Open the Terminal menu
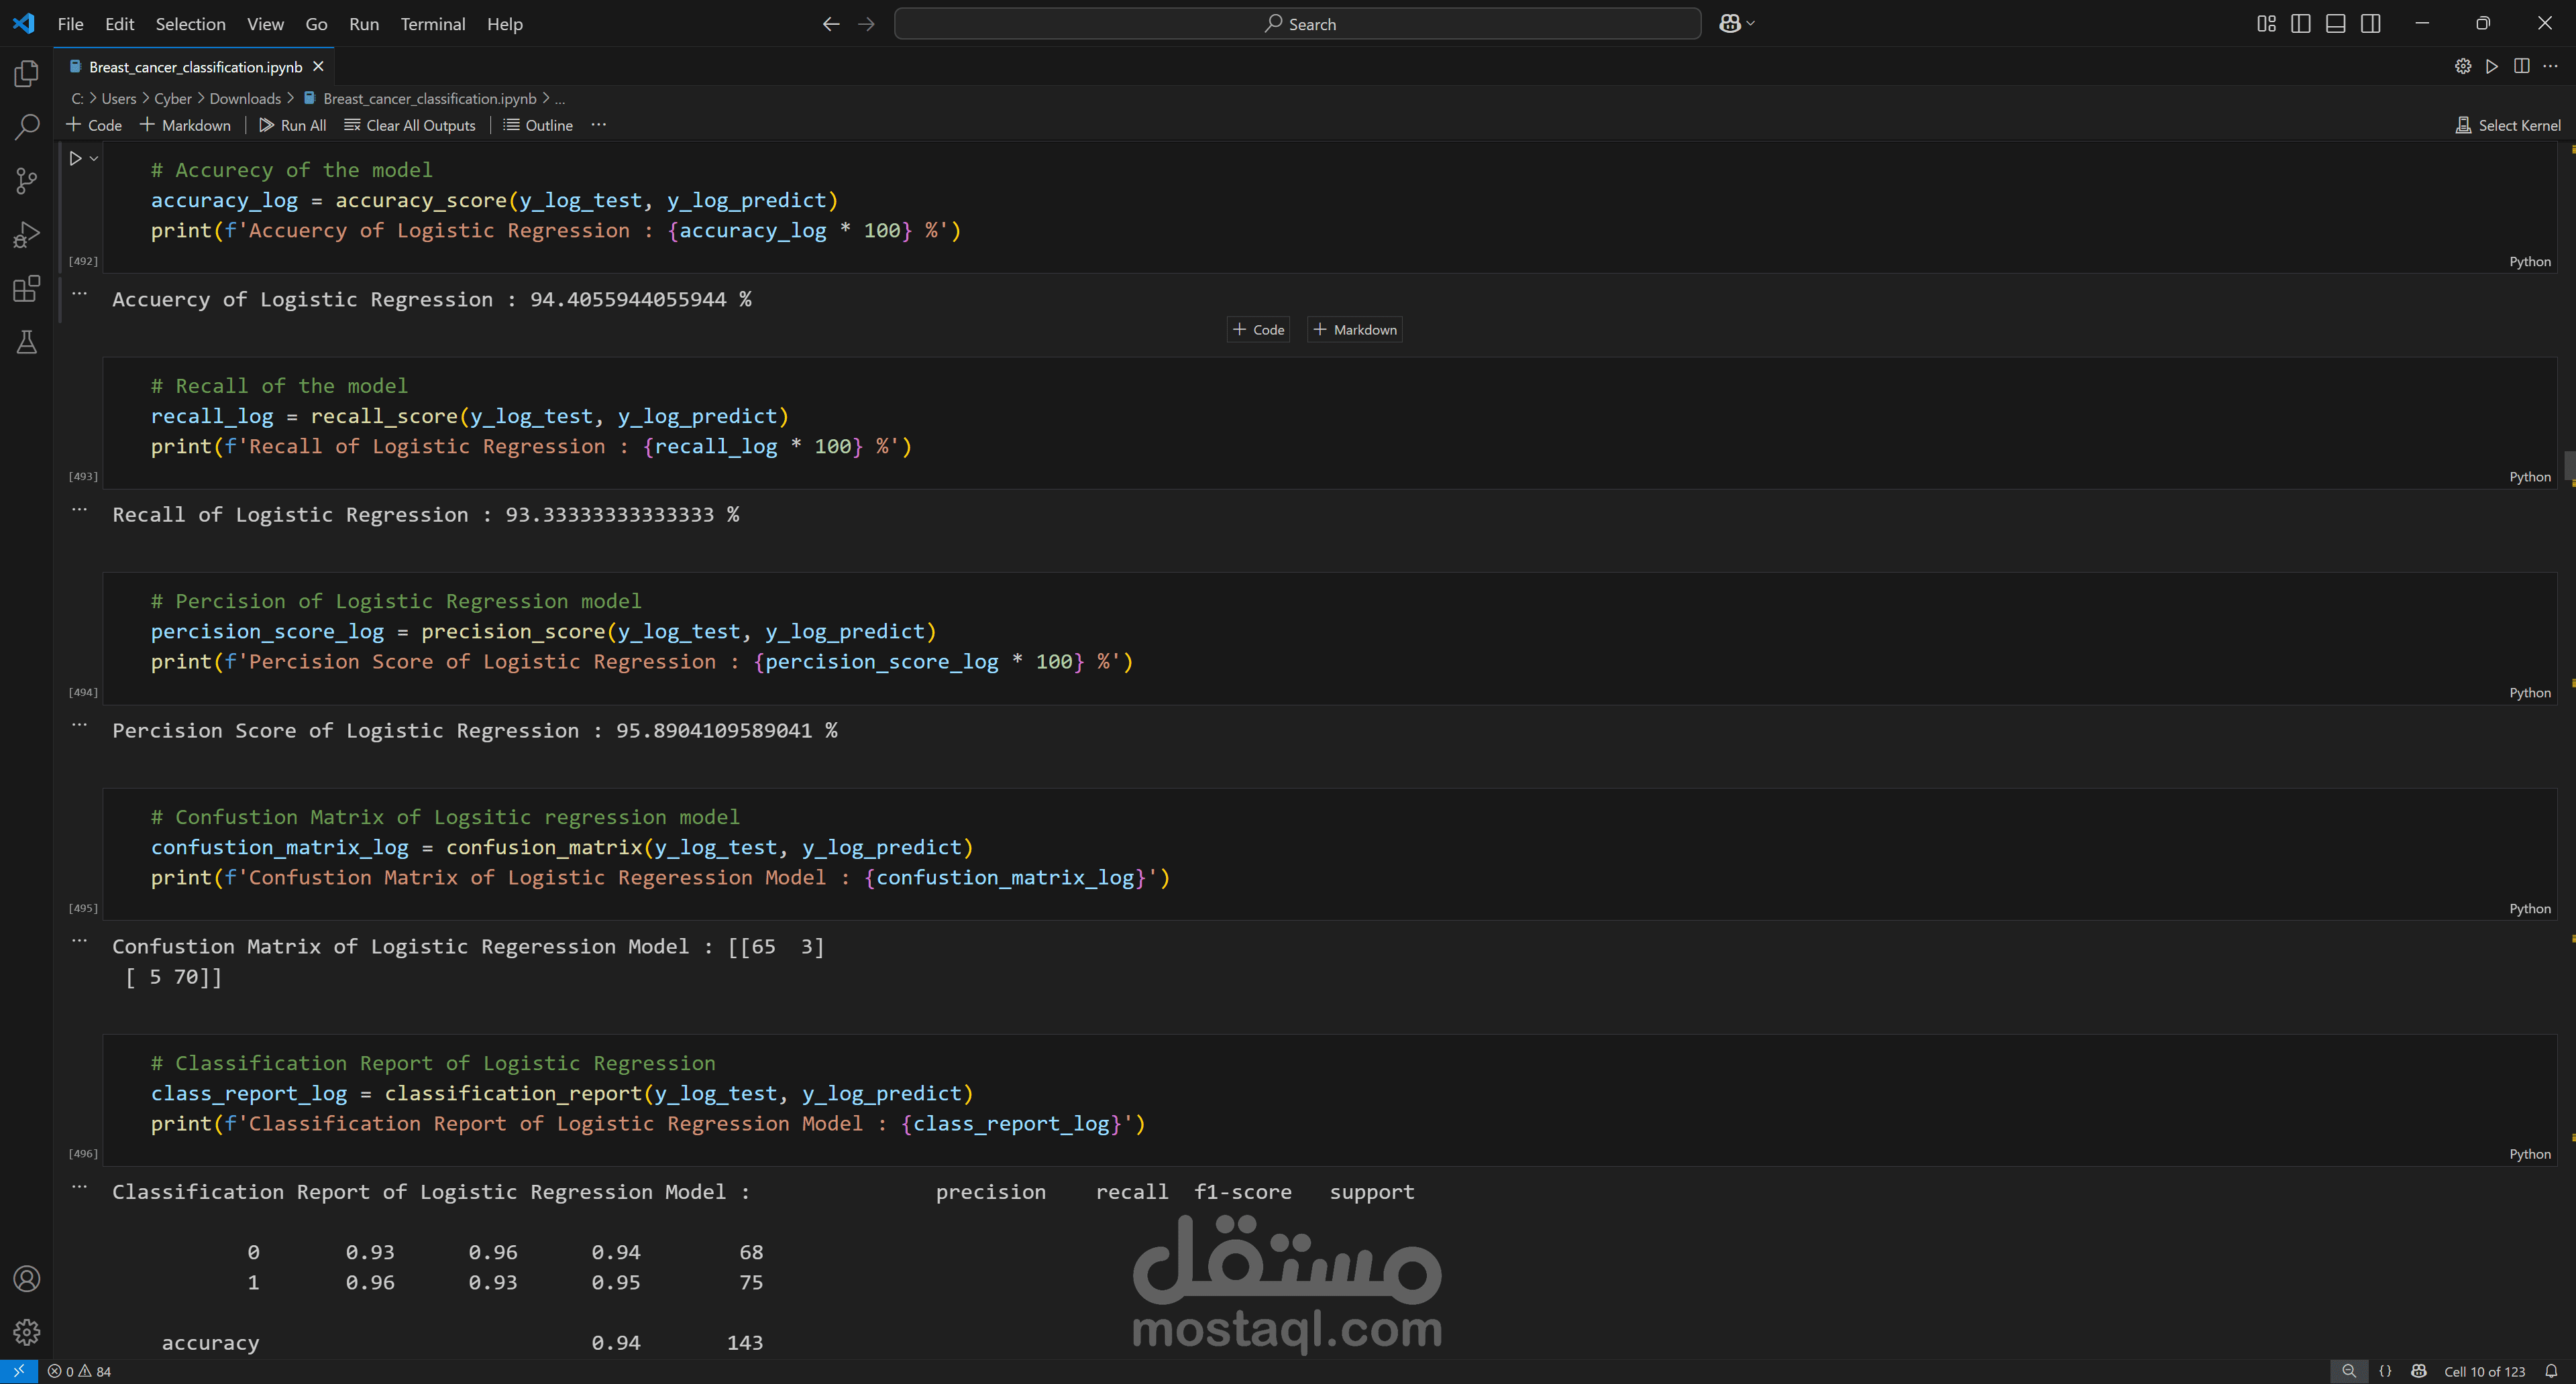 (x=432, y=24)
